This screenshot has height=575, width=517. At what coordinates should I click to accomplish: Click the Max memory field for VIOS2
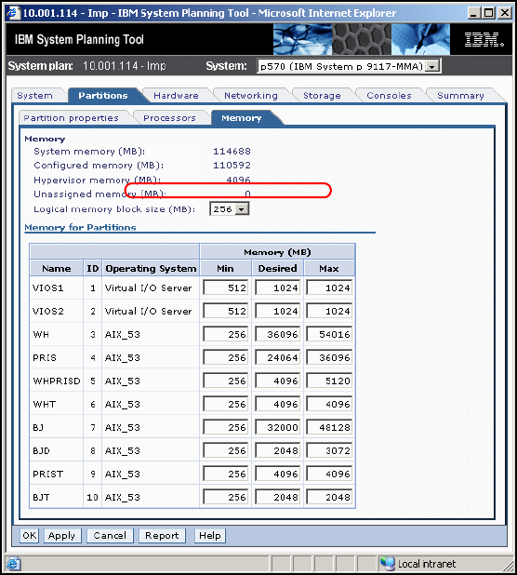[x=329, y=311]
